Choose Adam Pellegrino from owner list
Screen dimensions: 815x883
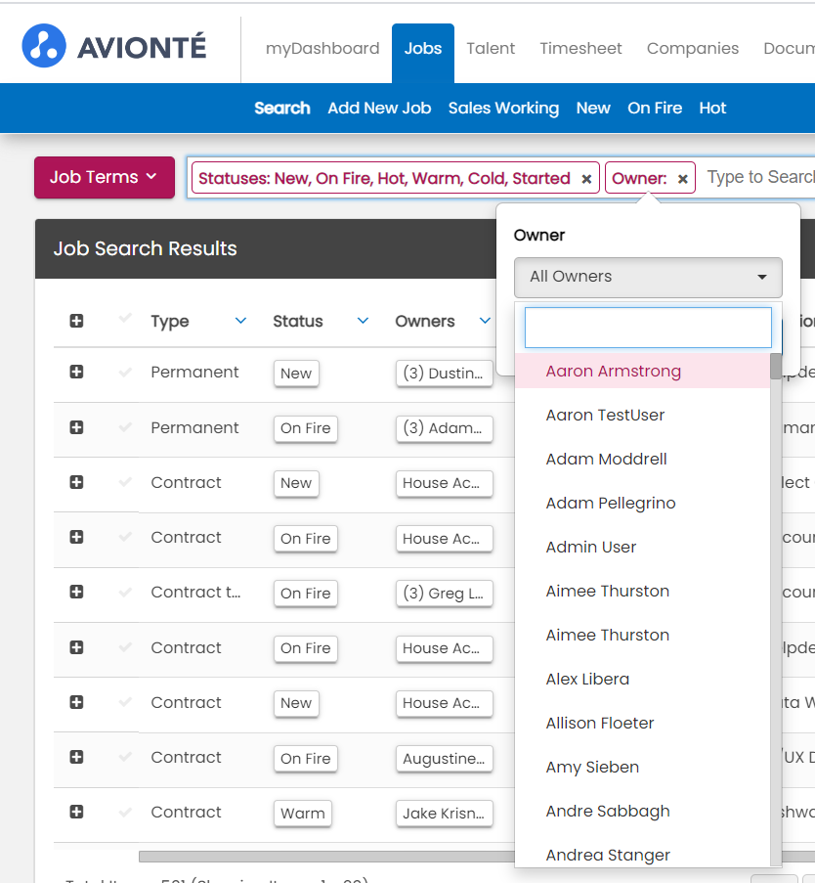pyautogui.click(x=611, y=503)
